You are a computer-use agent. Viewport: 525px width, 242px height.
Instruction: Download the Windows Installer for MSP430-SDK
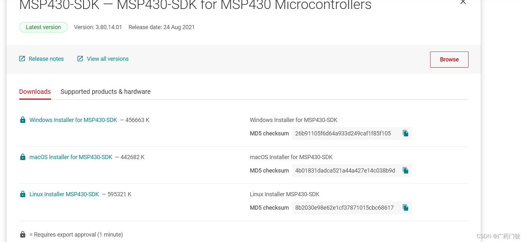(x=73, y=120)
